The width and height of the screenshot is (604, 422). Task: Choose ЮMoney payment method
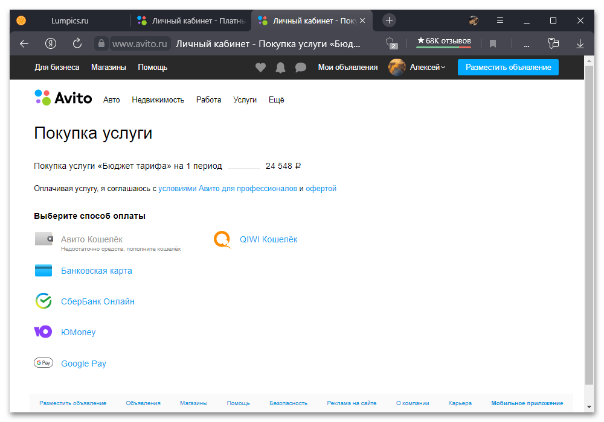pyautogui.click(x=78, y=332)
